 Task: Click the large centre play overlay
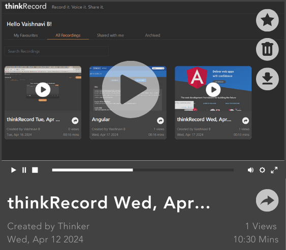pos(131,89)
